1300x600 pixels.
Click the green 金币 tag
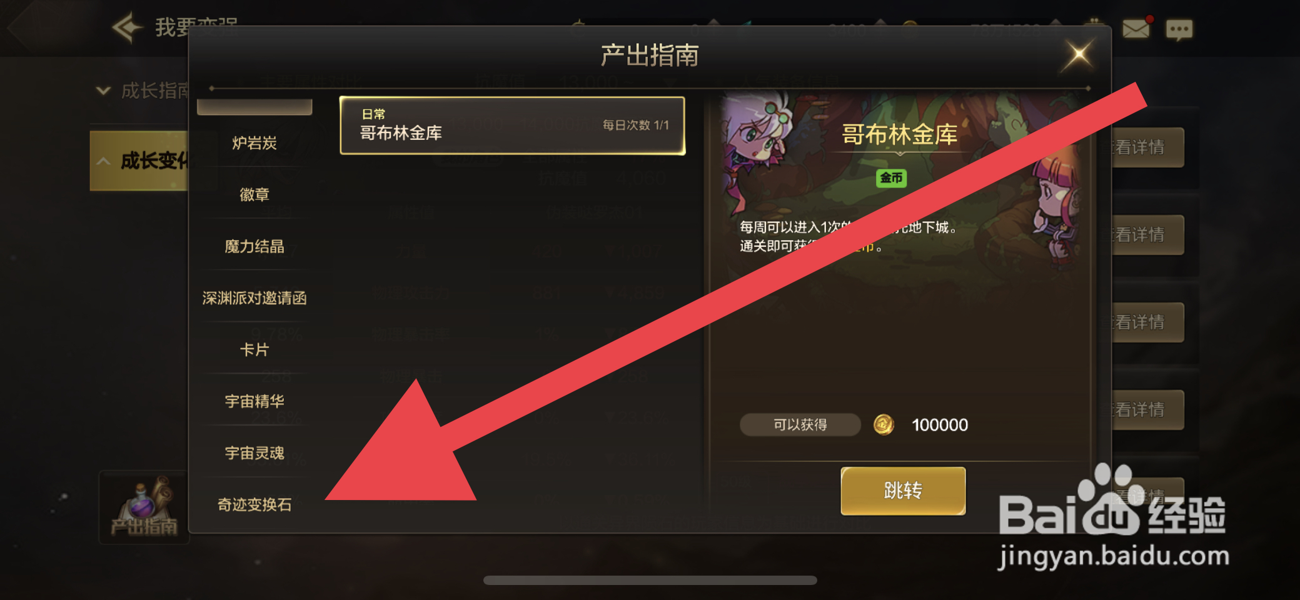point(892,178)
